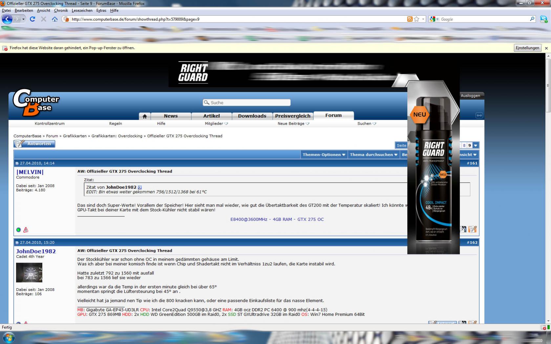Open JohnDoe1982's profile name link
This screenshot has width=551, height=344.
coord(36,251)
